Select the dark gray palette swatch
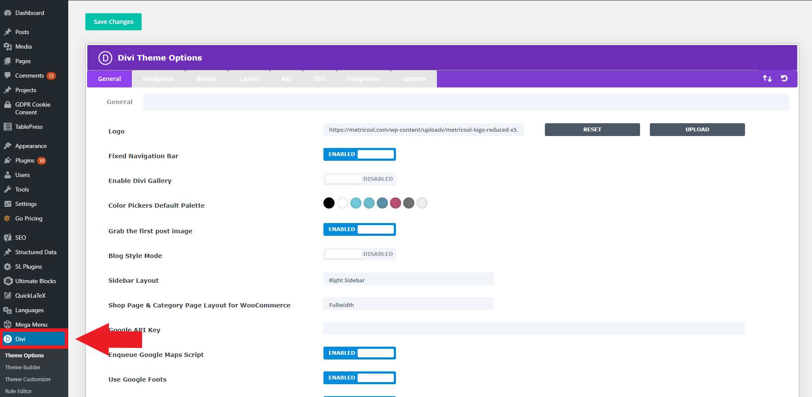The image size is (812, 397). pyautogui.click(x=409, y=203)
